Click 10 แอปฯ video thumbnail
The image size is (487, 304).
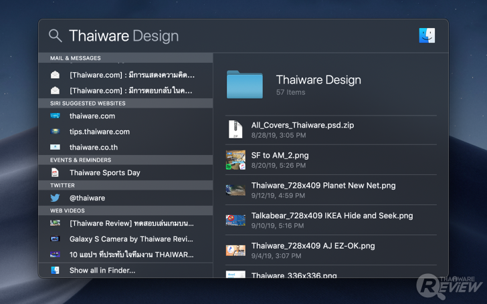pyautogui.click(x=55, y=255)
